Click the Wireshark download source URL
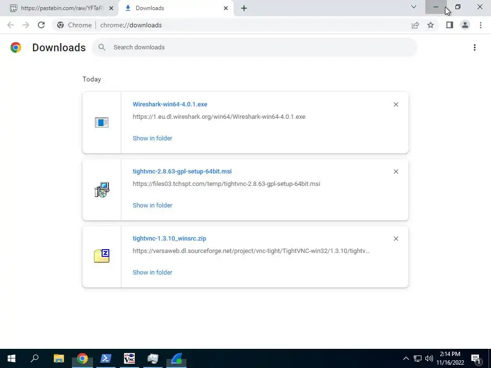 [x=219, y=117]
